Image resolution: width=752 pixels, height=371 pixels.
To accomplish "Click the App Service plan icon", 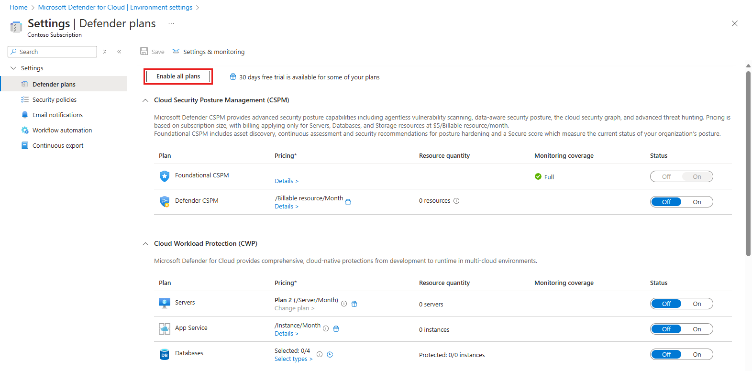I will click(165, 328).
